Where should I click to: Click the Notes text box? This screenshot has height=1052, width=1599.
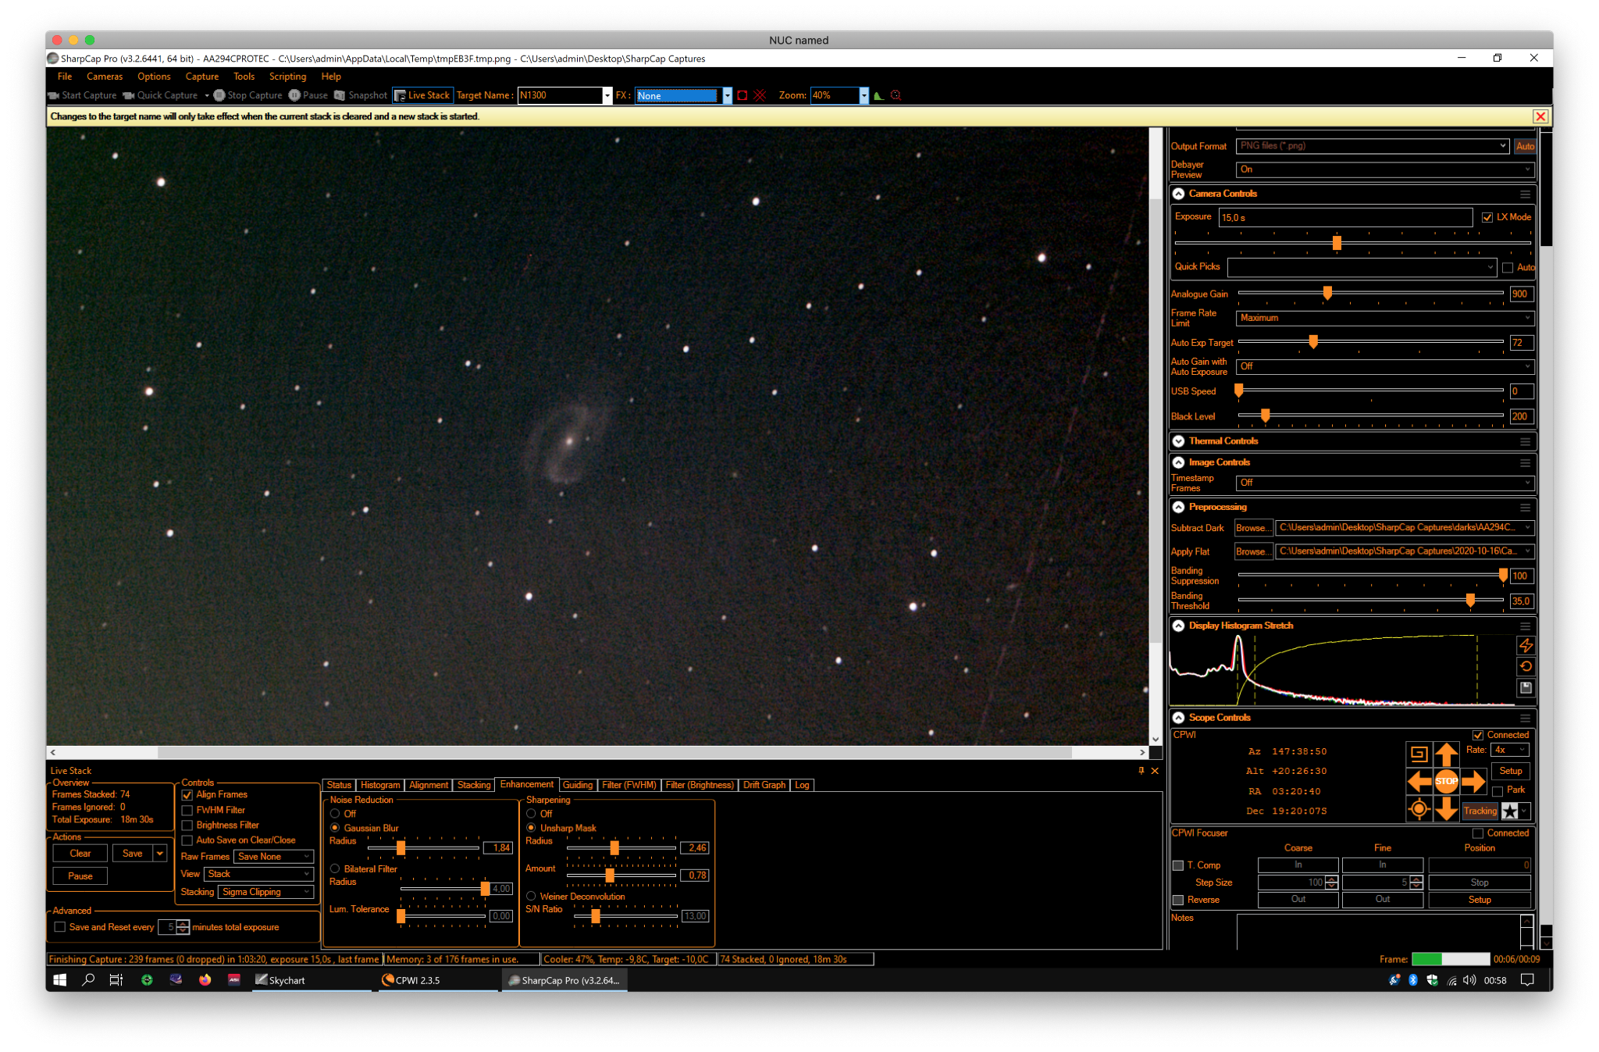(1379, 931)
